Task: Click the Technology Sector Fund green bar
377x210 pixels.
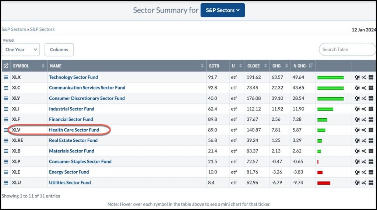Action: 330,77
